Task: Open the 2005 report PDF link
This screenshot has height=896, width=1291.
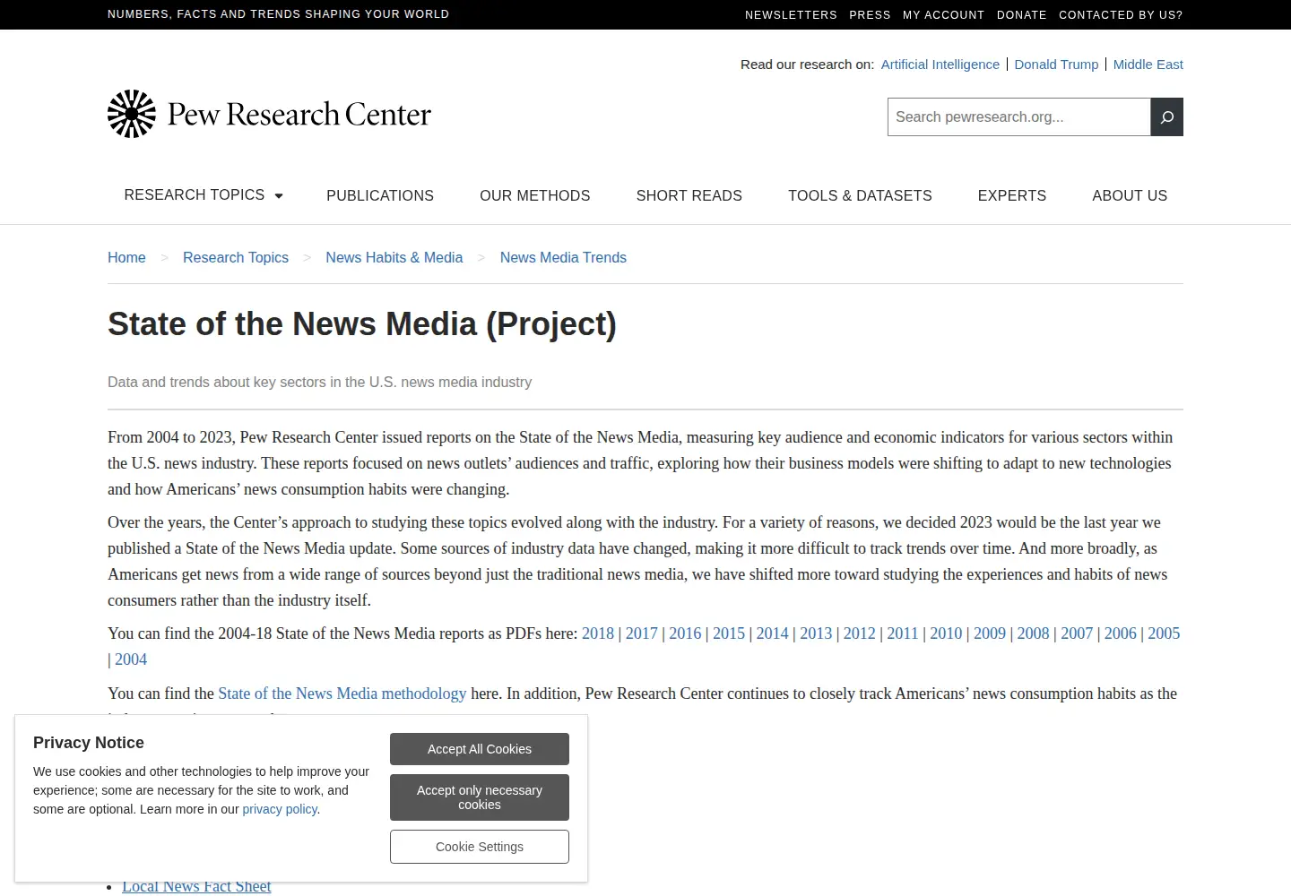Action: (x=1164, y=633)
